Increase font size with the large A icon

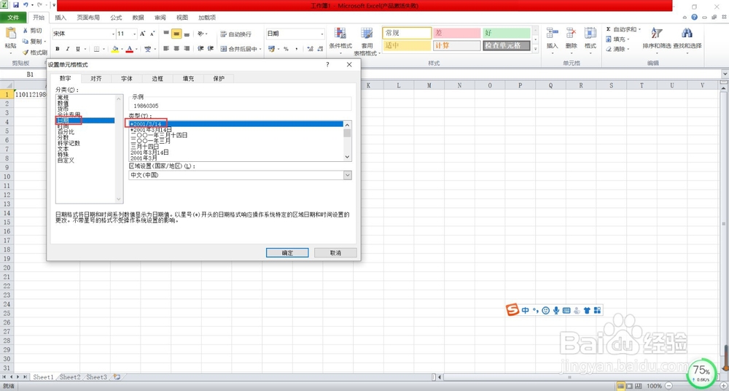click(143, 34)
